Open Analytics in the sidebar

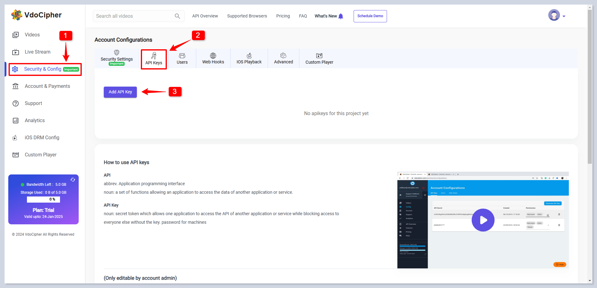[x=35, y=121]
